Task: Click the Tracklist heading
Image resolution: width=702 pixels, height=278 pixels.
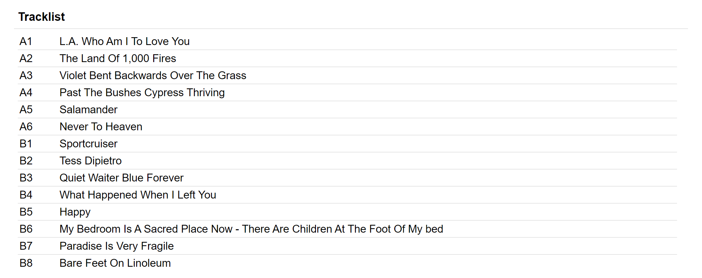Action: [41, 17]
